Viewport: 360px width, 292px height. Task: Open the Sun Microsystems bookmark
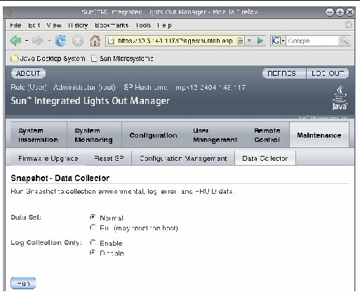pyautogui.click(x=122, y=58)
